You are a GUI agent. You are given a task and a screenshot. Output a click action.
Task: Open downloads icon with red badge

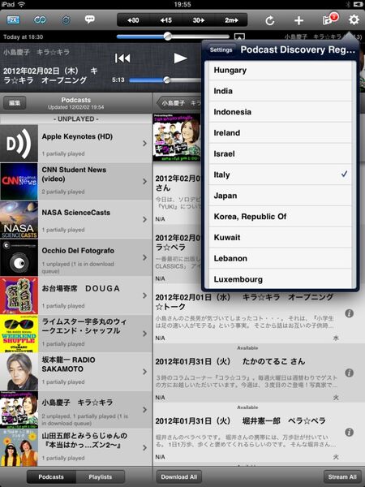coord(329,19)
